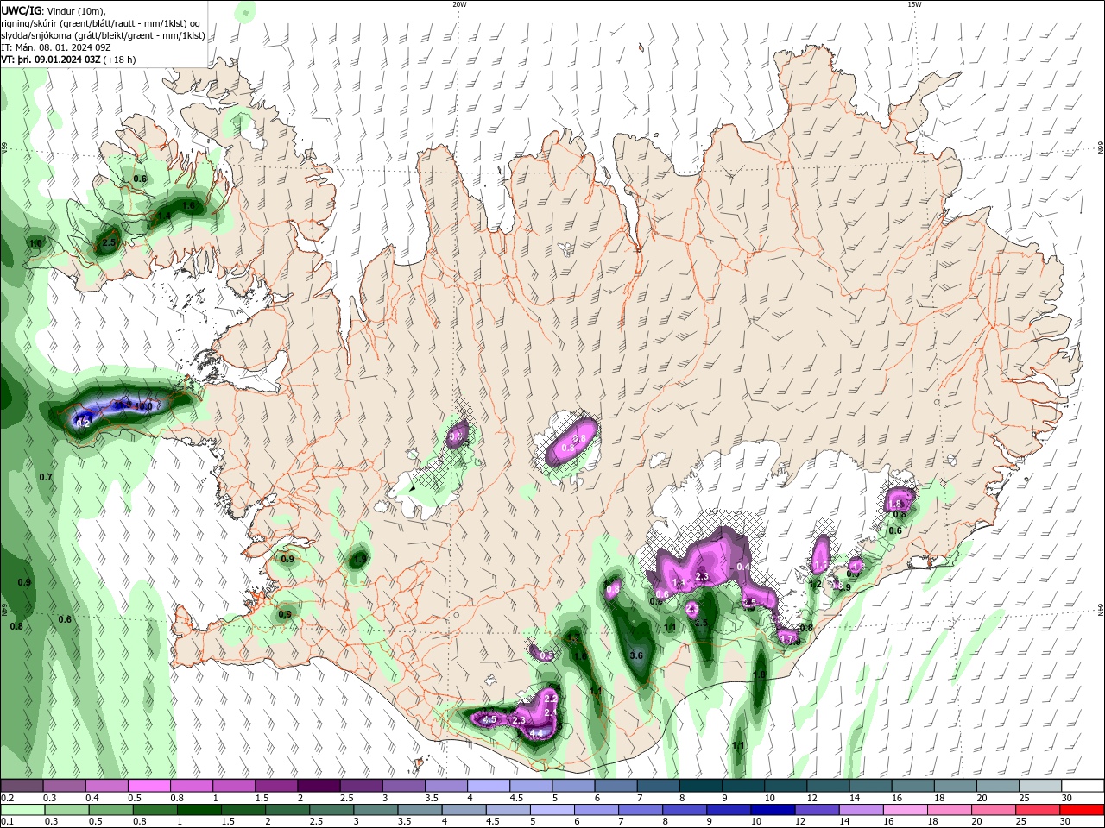1105x828 pixels.
Task: Pick the deep navy blue swatch labeled 10
Action: pos(772,810)
